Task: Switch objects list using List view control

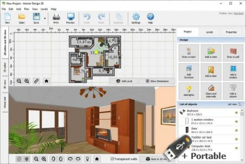Action: (235, 104)
